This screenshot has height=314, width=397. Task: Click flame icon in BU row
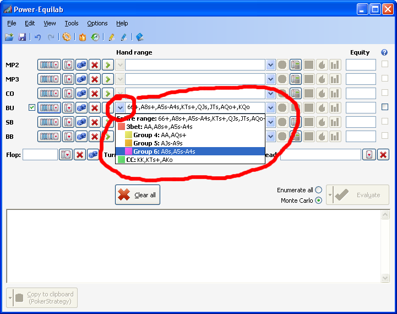tap(322, 108)
